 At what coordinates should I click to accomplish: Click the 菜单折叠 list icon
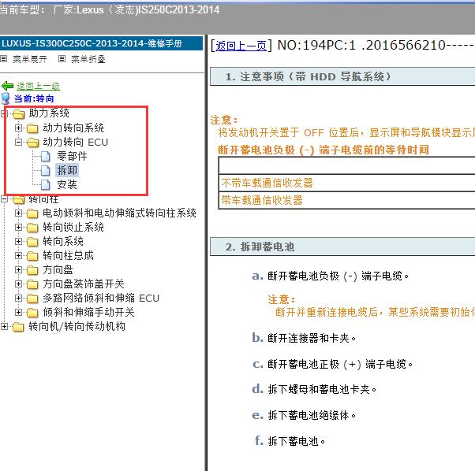pos(62,59)
